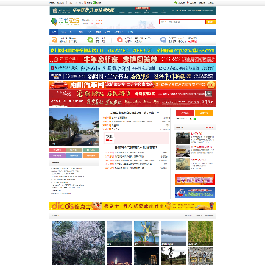Click the red clipboard stats icon
265x265 pixels.
[119, 40]
